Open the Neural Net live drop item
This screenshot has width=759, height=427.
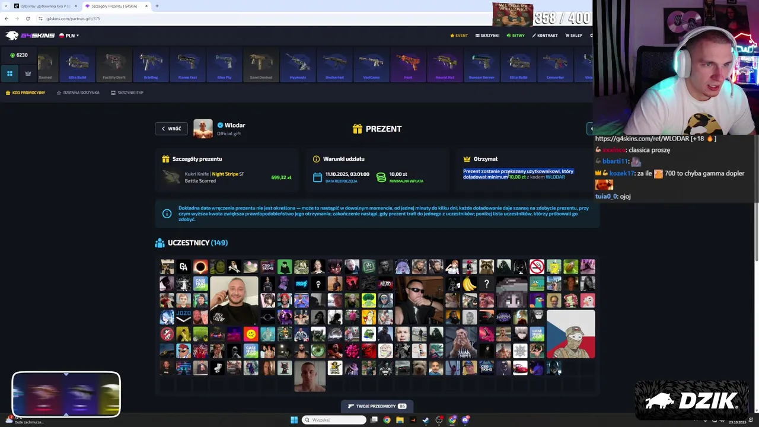click(x=445, y=66)
